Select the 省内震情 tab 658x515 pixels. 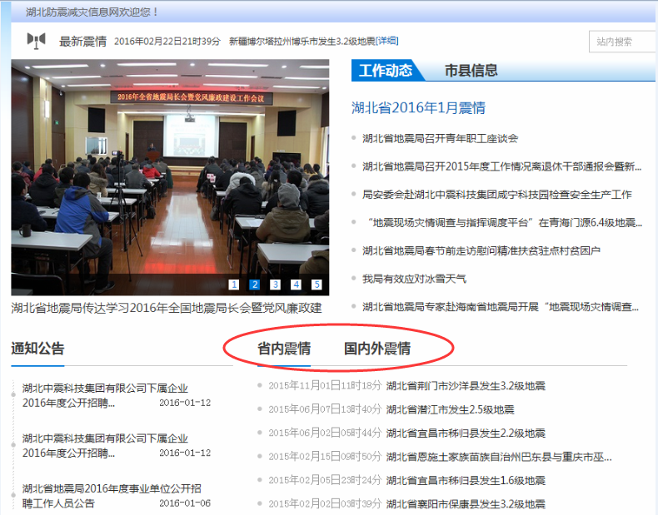point(284,349)
